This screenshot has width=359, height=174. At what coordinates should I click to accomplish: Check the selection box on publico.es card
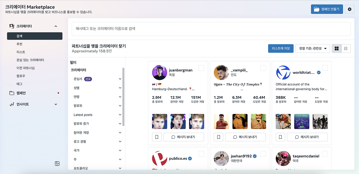[x=201, y=154]
